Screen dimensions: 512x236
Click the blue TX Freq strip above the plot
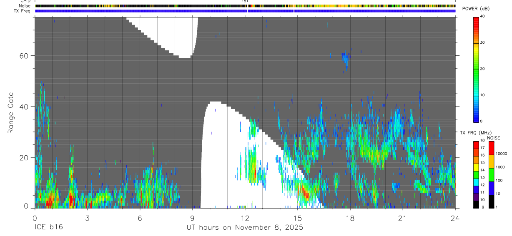[245, 11]
